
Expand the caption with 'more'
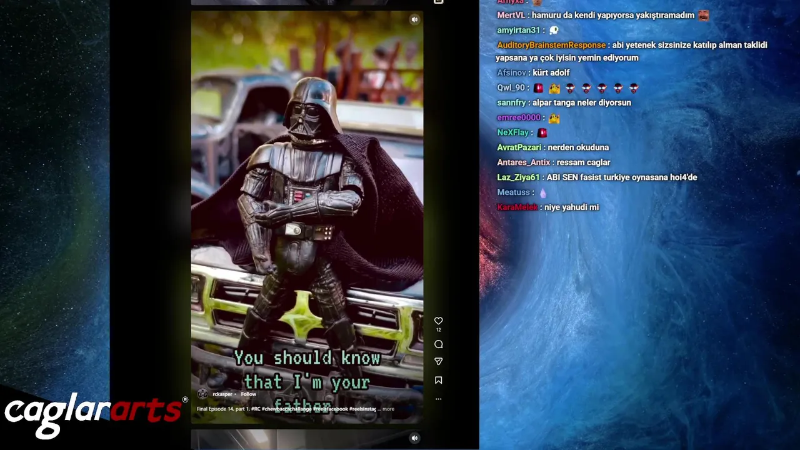[388, 409]
